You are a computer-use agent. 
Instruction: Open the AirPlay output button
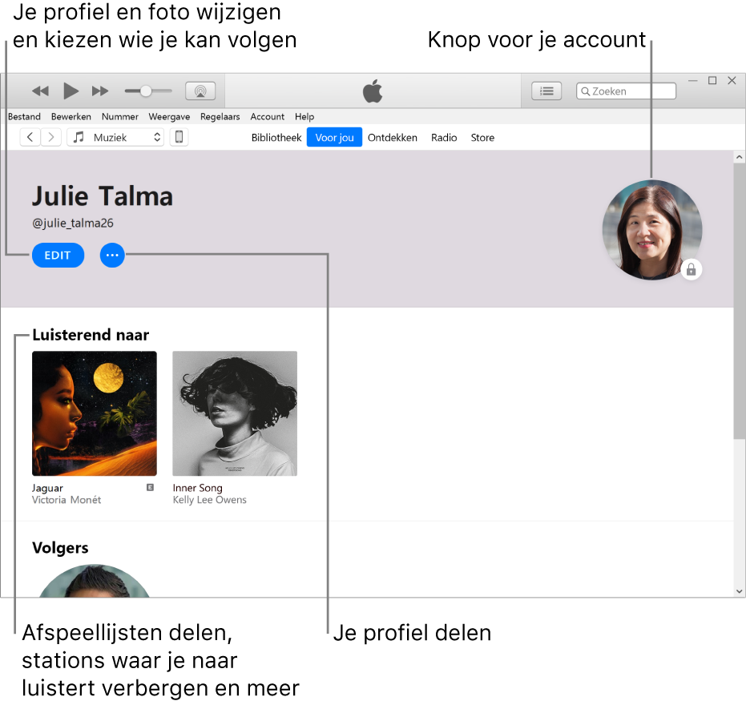pyautogui.click(x=200, y=91)
